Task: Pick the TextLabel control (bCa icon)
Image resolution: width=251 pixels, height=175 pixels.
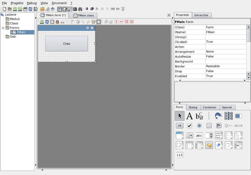Action: point(199,116)
